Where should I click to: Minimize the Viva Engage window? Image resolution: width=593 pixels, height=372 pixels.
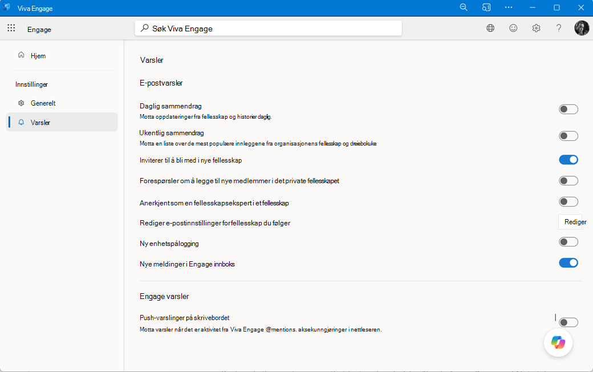click(533, 7)
